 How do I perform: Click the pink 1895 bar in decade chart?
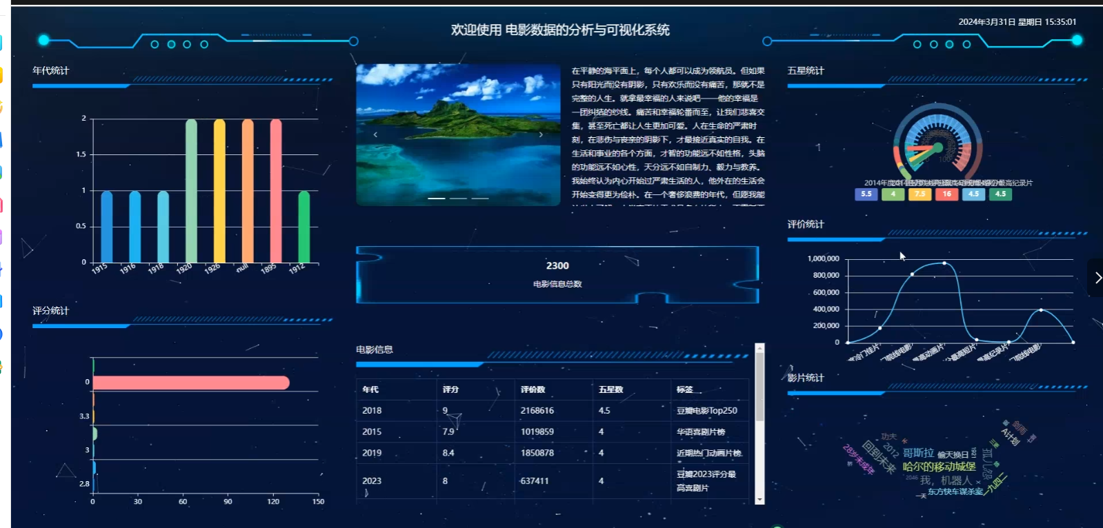[x=276, y=191]
